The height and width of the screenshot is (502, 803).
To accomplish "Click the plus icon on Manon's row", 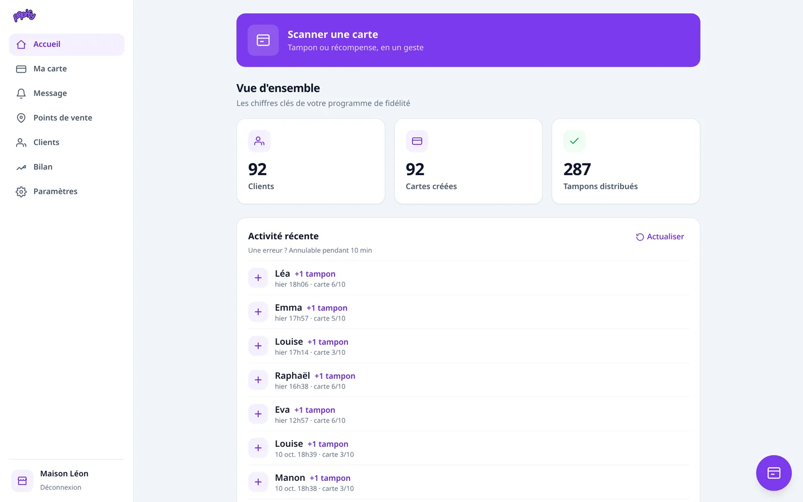I will 258,482.
